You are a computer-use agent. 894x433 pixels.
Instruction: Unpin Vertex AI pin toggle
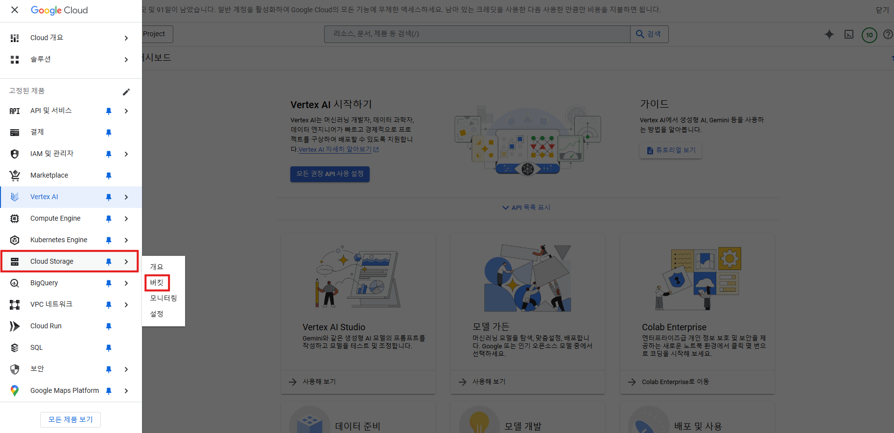(109, 197)
